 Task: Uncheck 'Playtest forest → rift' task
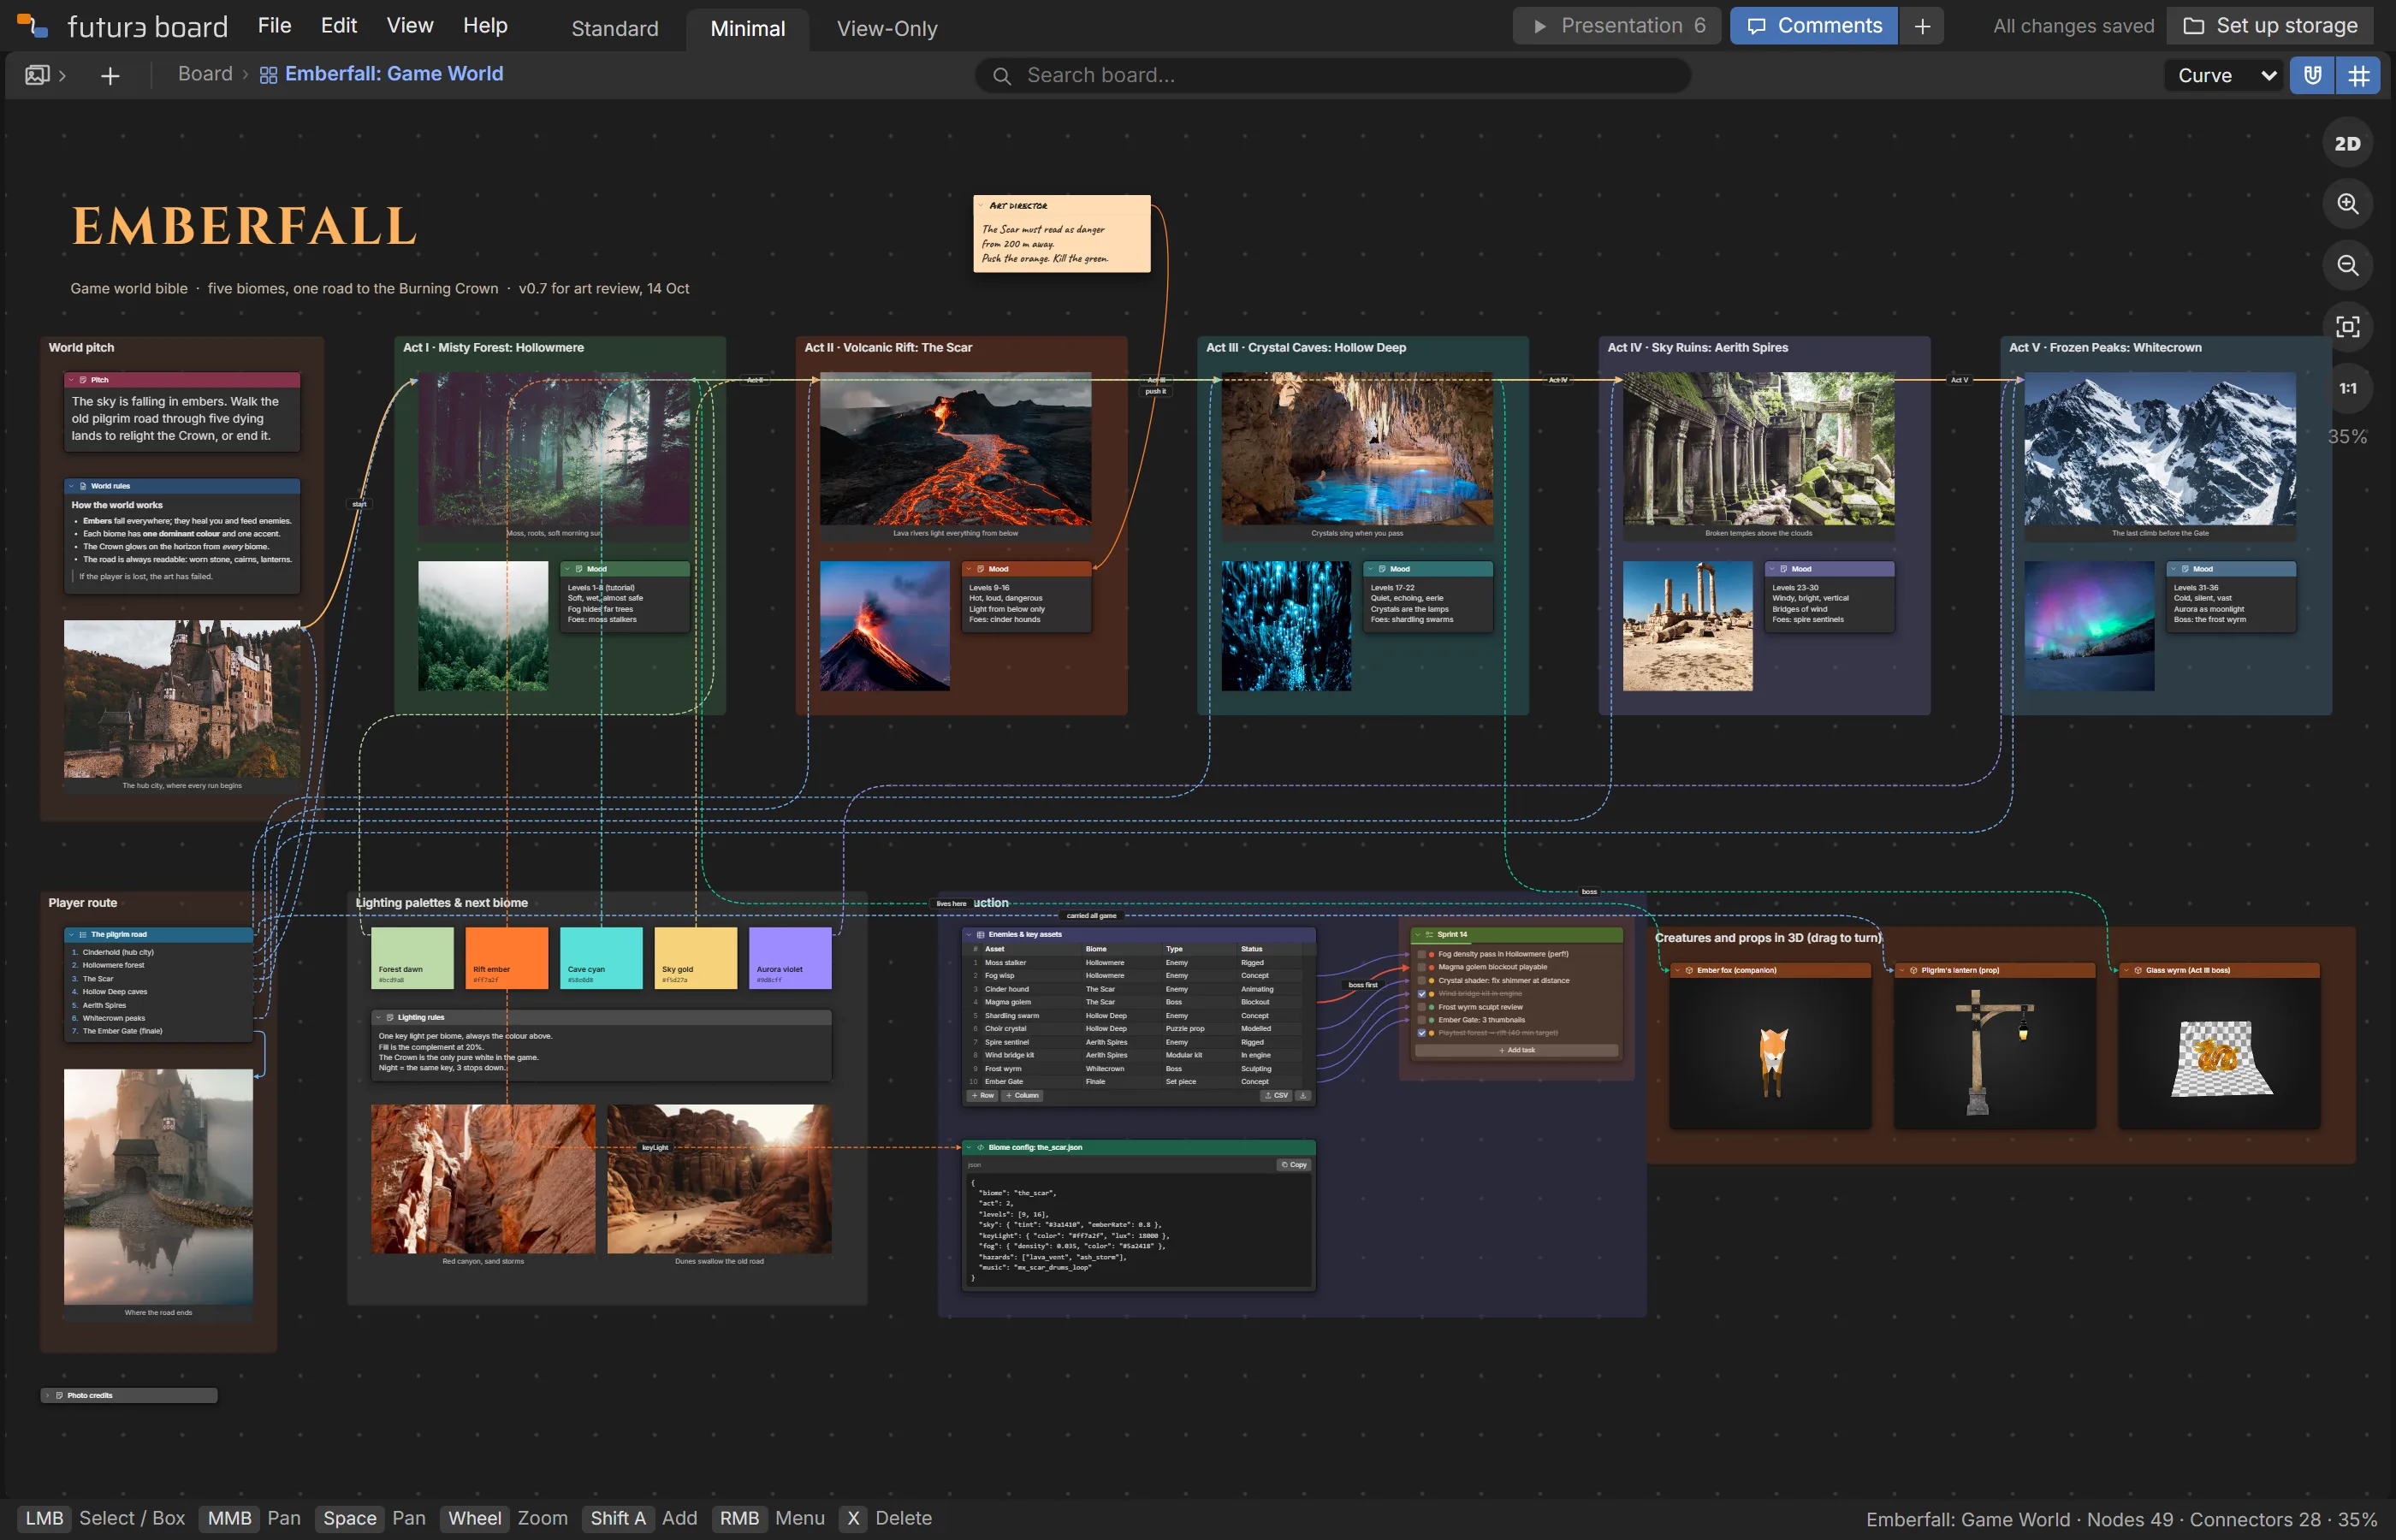pos(1422,1033)
